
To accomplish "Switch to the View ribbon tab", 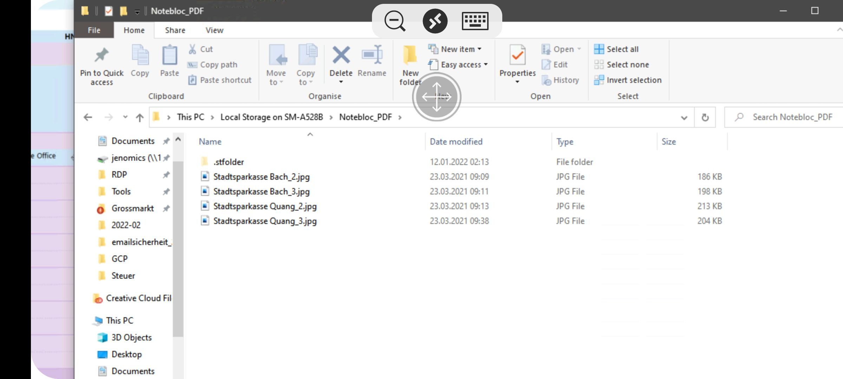I will (214, 30).
